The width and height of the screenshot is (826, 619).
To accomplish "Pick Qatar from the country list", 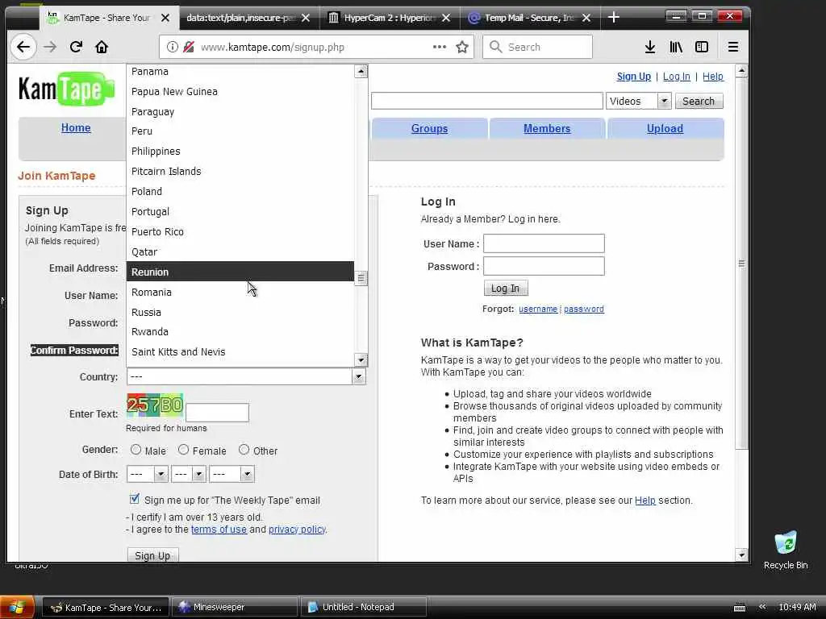I will point(240,251).
